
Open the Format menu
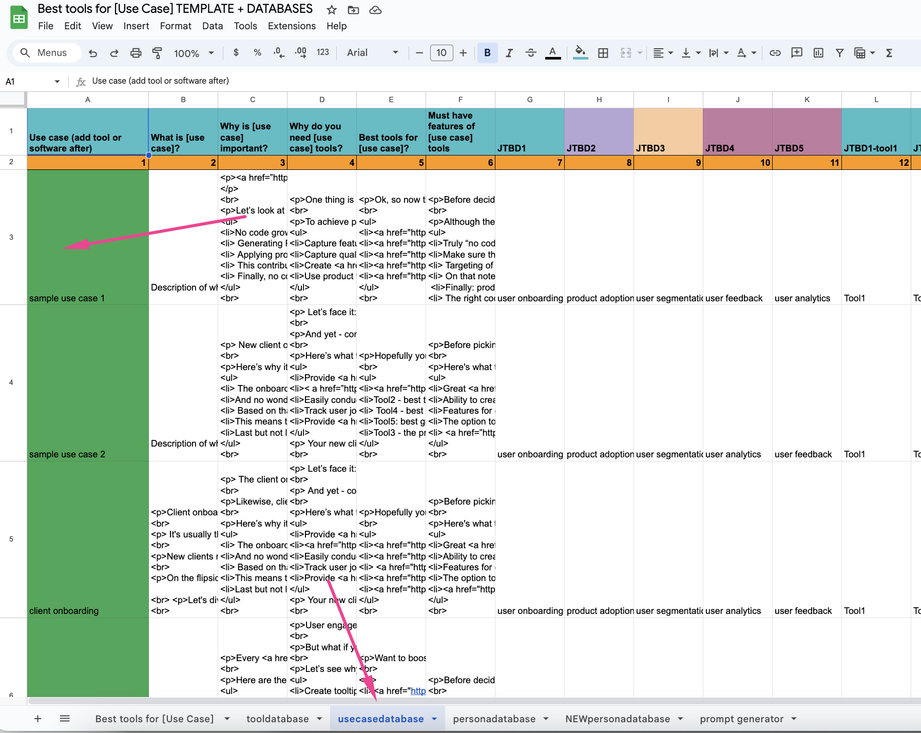[x=176, y=26]
